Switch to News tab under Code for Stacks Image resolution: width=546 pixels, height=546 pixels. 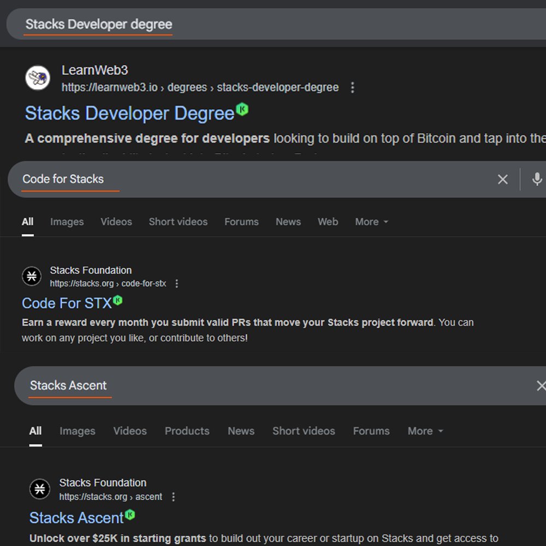[x=288, y=222]
